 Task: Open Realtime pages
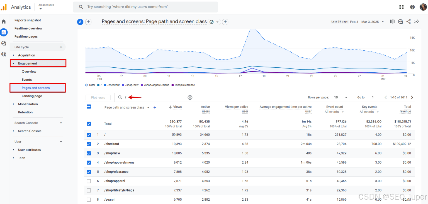pos(26,36)
